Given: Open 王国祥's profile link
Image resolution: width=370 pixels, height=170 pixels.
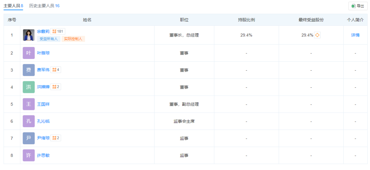Looking at the screenshot, I should tap(44, 104).
